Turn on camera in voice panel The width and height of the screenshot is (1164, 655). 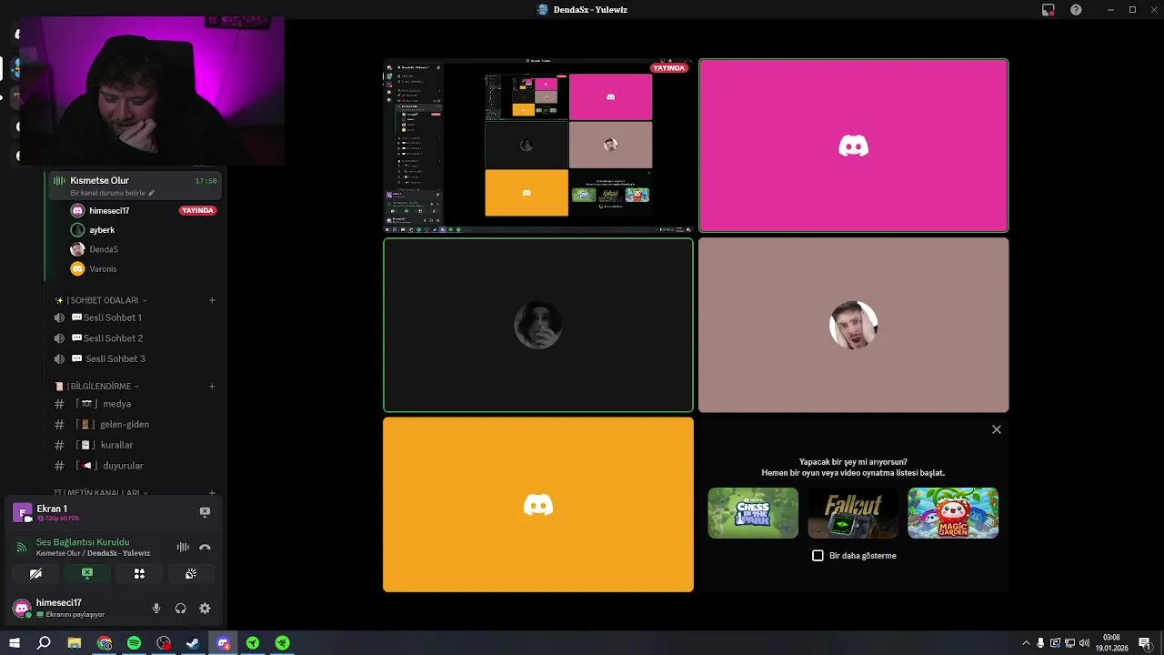tap(35, 574)
